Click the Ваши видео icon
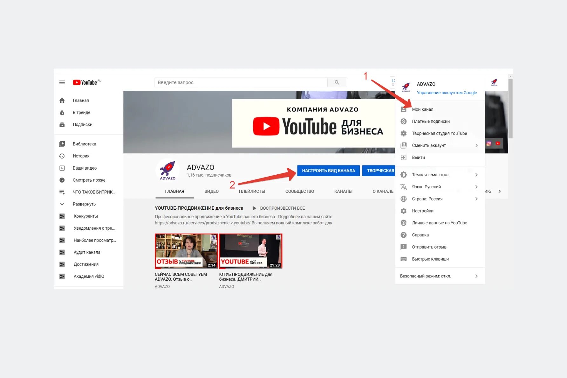Screen dimensions: 567x378 click(62, 168)
